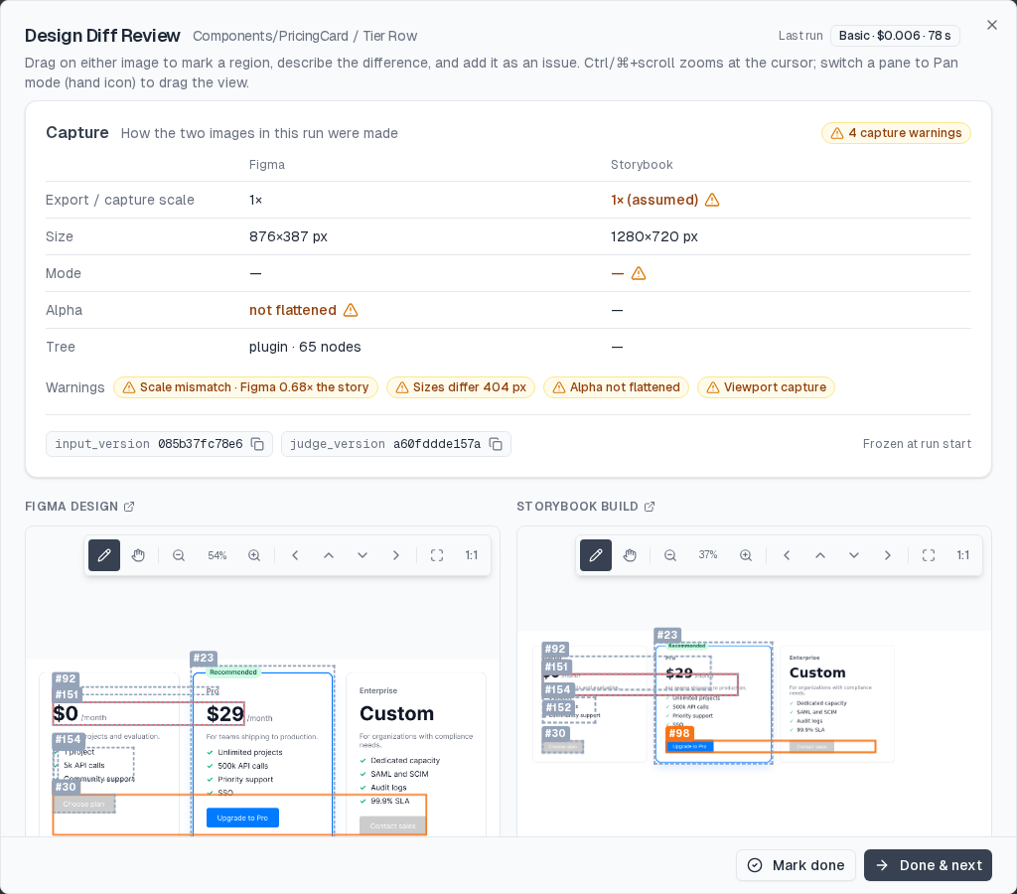Pan up in Figma design pane
Viewport: 1017px width, 894px height.
pos(329,555)
